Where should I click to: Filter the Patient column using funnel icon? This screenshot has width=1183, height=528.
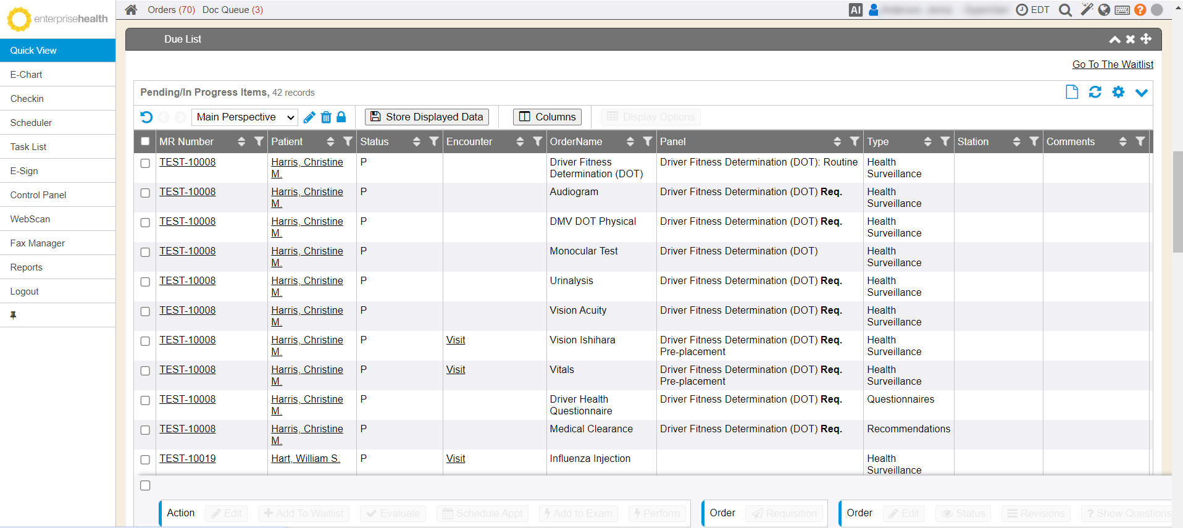[348, 141]
